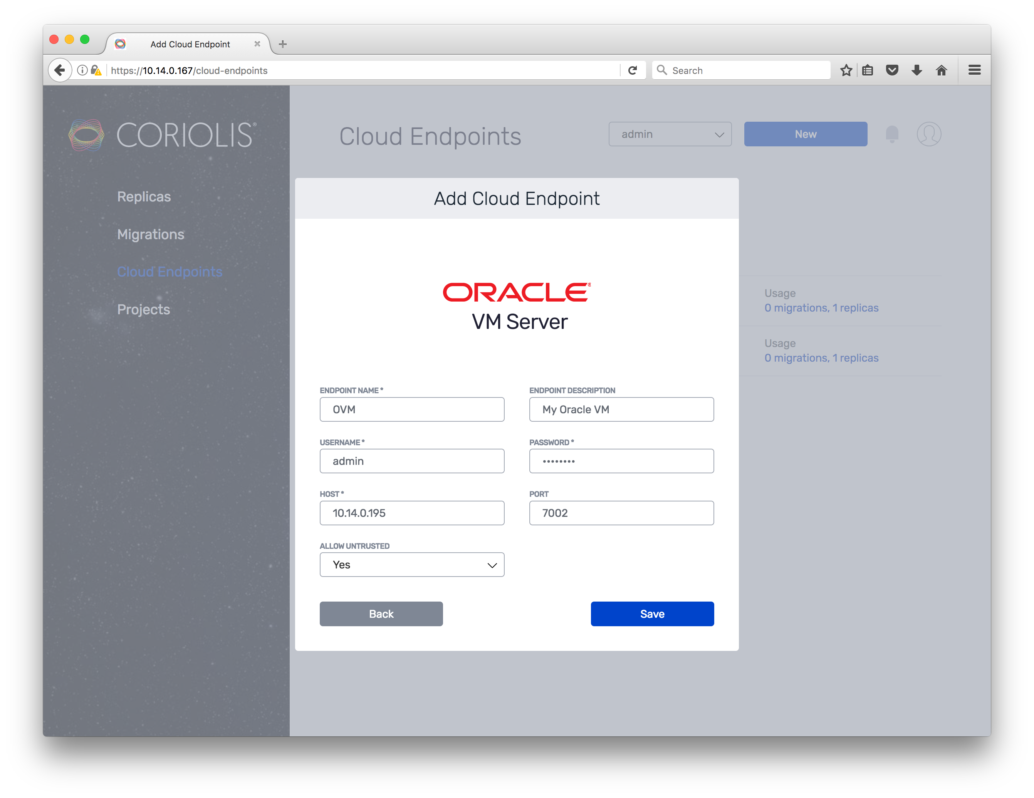Open the user profile avatar icon
The height and width of the screenshot is (798, 1034).
point(928,134)
